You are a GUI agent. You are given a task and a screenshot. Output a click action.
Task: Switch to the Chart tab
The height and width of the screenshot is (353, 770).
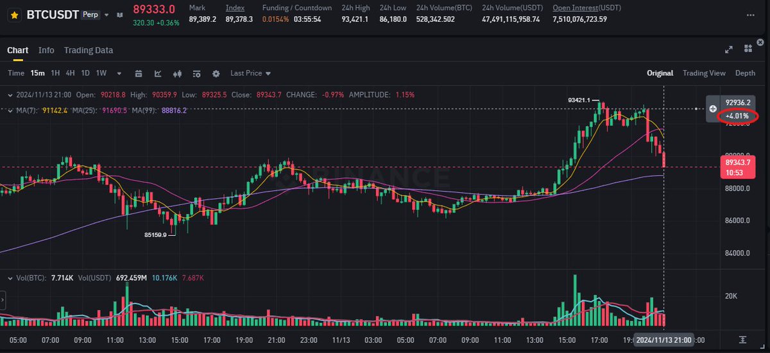click(17, 50)
